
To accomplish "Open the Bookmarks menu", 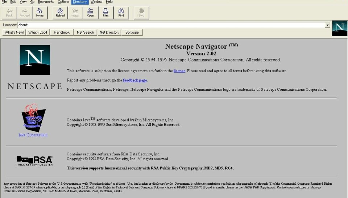I will click(46, 2).
